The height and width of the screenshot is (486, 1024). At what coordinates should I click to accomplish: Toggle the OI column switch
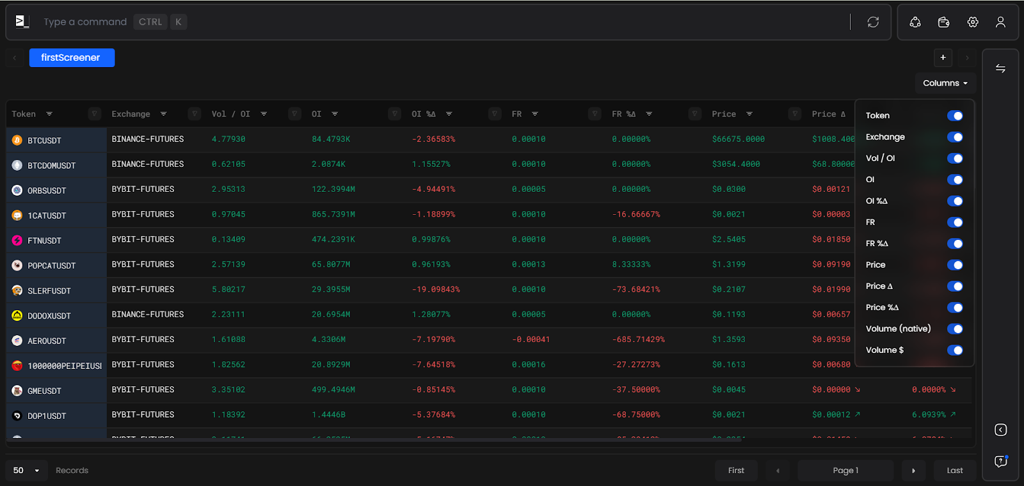pyautogui.click(x=955, y=180)
